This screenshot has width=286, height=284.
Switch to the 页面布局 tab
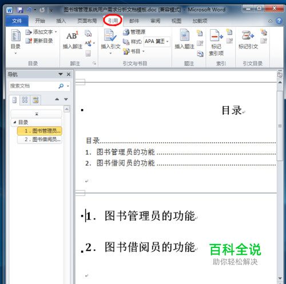coord(87,21)
